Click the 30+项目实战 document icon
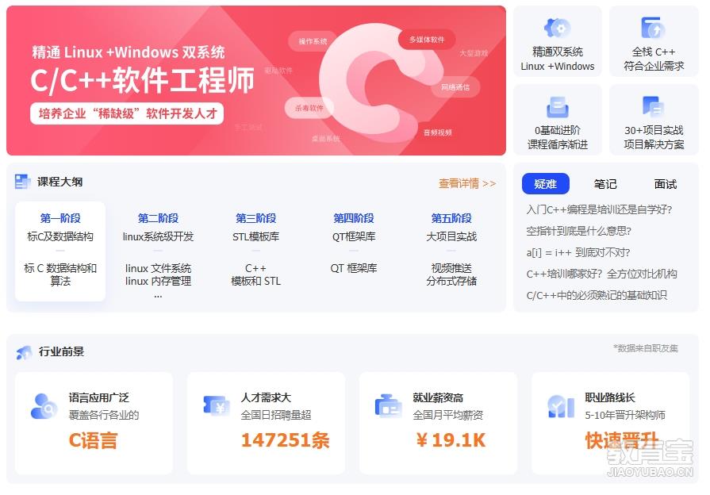 pos(653,107)
